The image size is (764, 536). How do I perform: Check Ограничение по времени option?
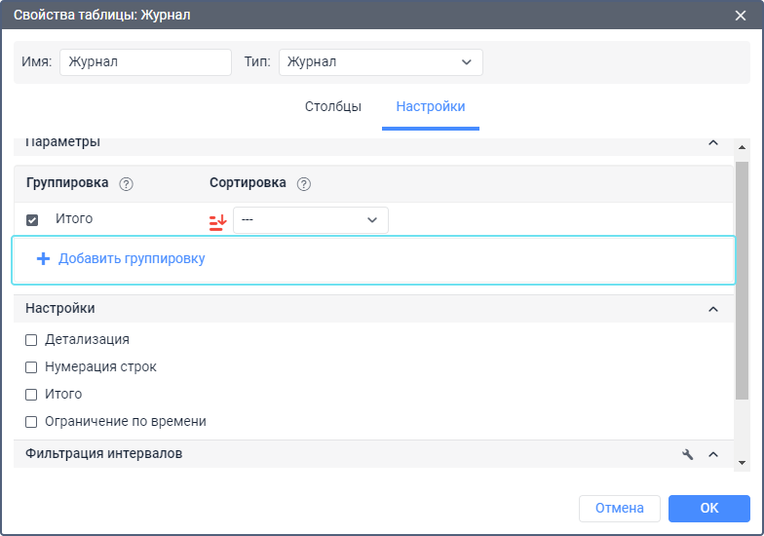pos(31,422)
